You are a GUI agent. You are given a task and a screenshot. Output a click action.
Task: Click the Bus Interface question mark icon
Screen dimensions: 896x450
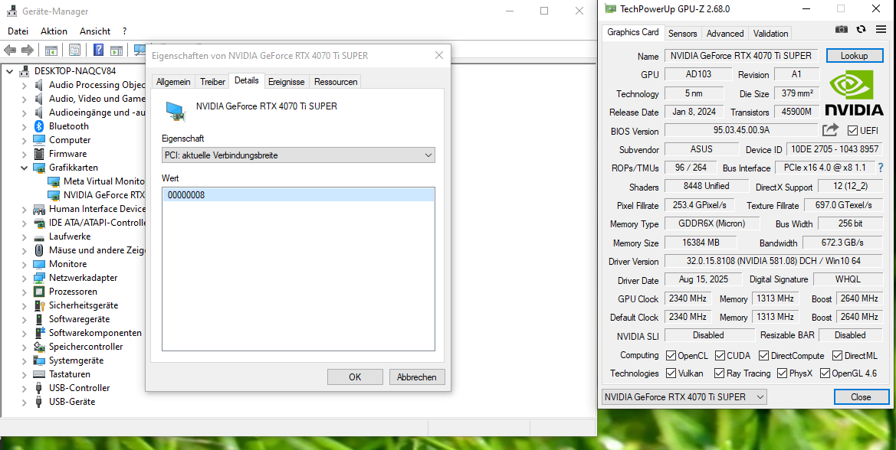[x=881, y=168]
